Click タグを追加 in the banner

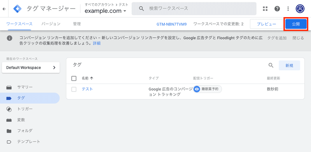(277, 38)
